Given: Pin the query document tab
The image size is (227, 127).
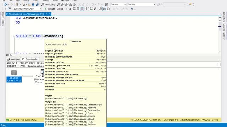Looking at the screenshot, I should [46, 14].
